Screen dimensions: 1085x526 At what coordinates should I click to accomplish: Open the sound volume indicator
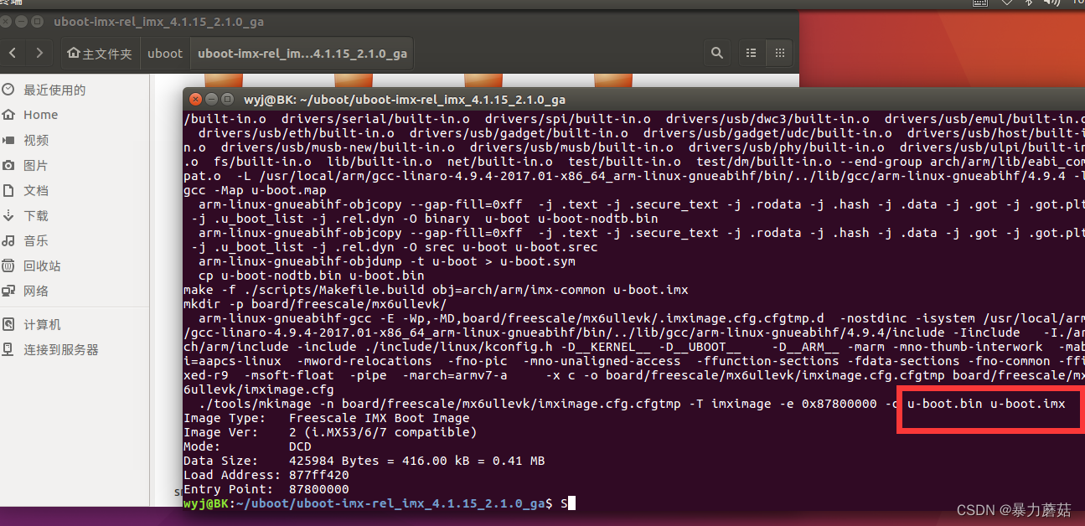click(1051, 4)
